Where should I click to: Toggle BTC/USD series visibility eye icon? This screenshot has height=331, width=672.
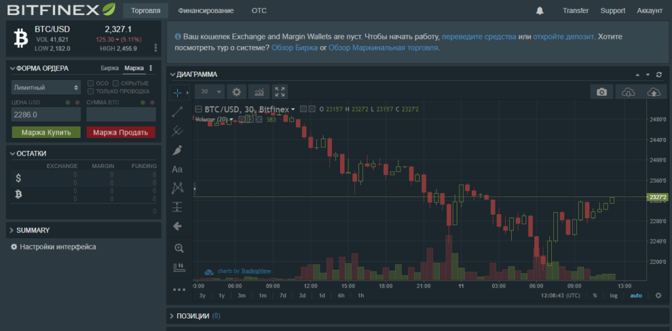tap(303, 109)
